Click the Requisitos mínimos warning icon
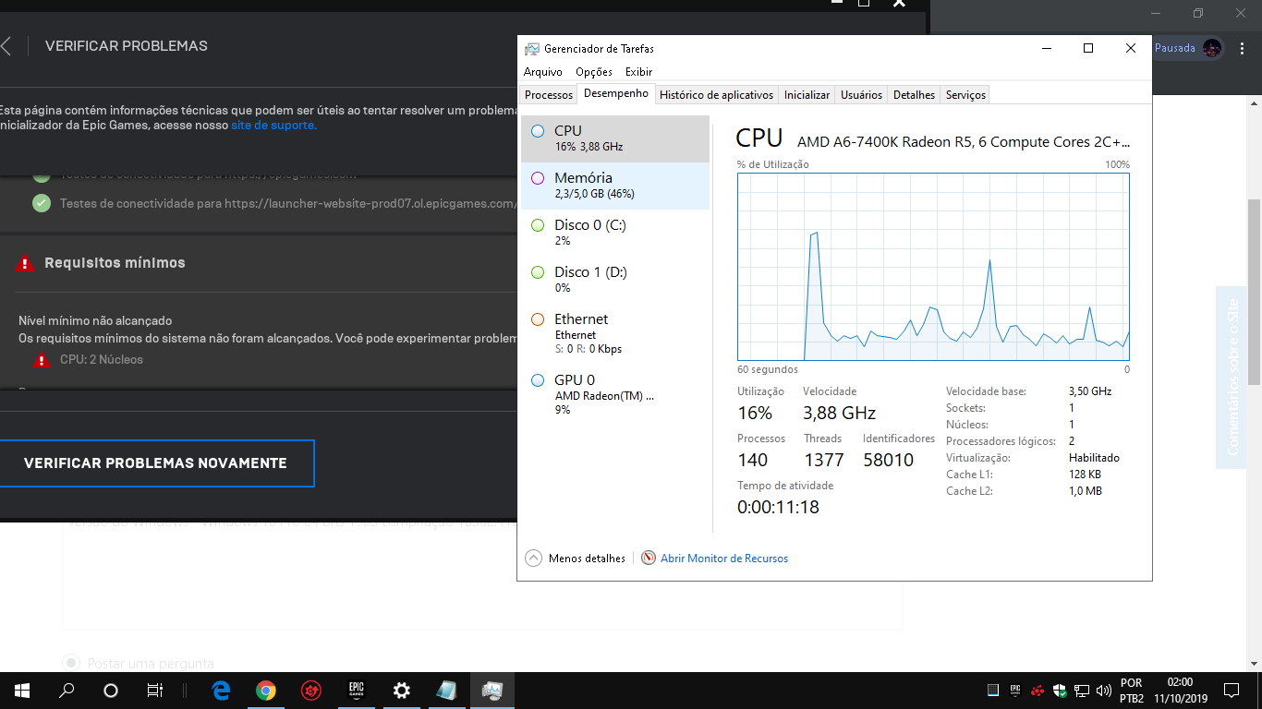 [25, 263]
